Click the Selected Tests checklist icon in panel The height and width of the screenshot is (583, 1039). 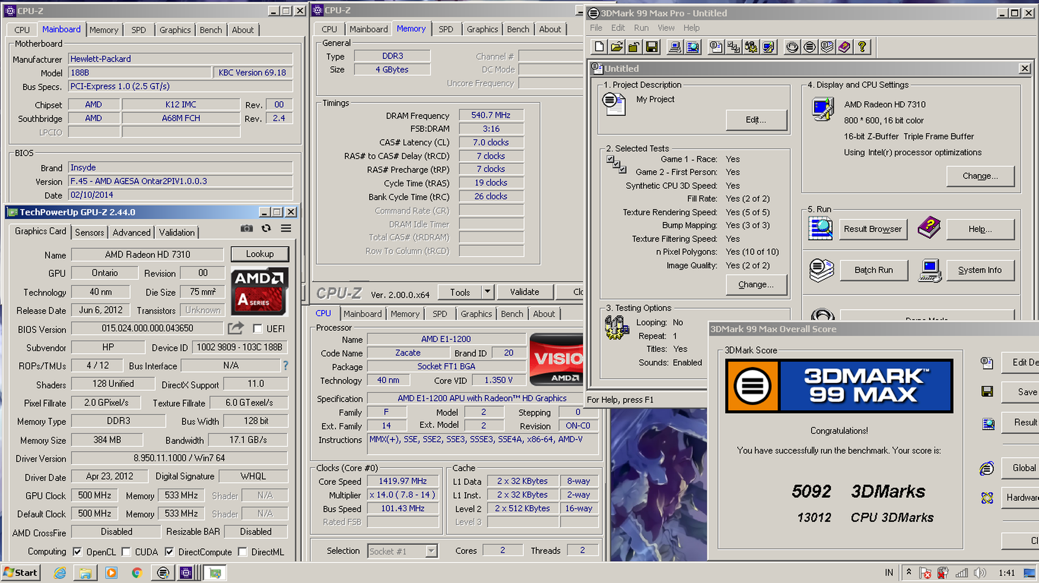616,164
